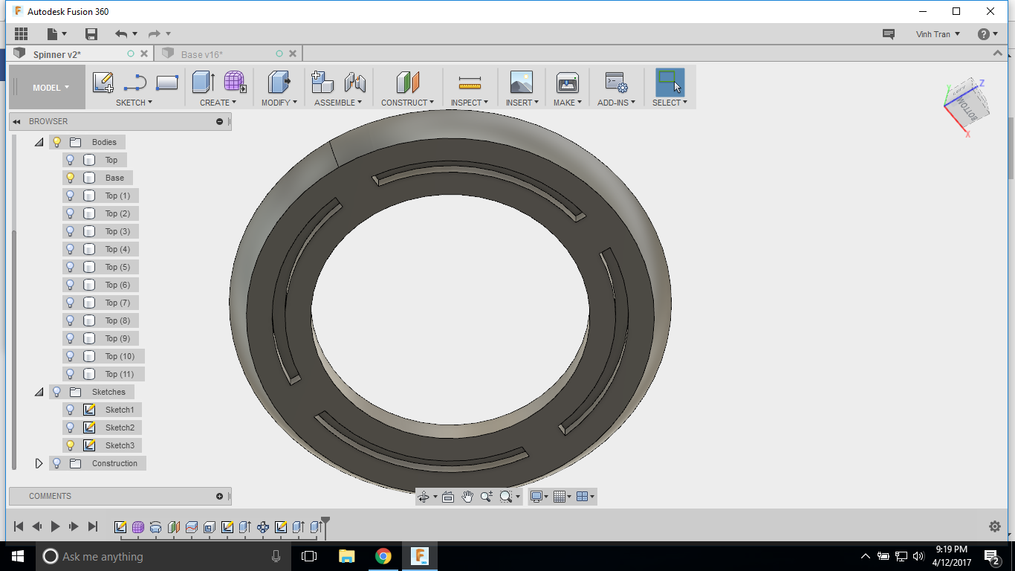Click the Create Sketch icon
Image resolution: width=1015 pixels, height=571 pixels.
pyautogui.click(x=103, y=83)
